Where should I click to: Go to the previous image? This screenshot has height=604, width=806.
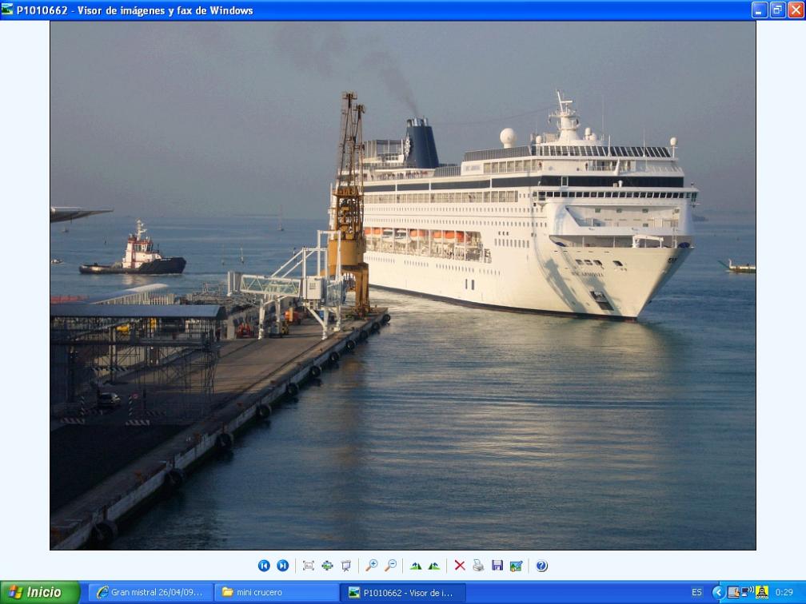(264, 566)
